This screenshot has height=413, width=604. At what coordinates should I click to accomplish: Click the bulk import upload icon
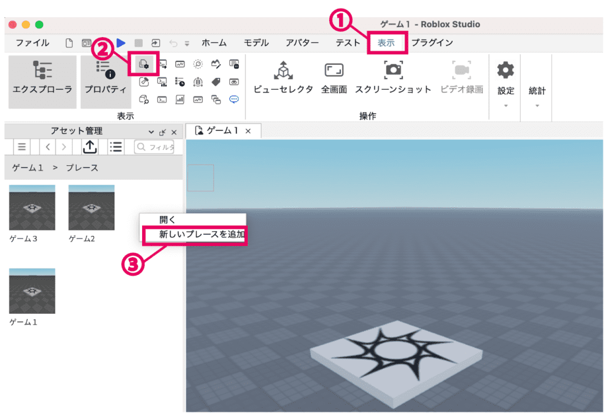90,146
